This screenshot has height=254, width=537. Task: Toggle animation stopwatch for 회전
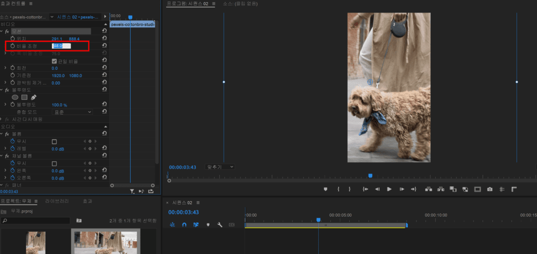[x=13, y=68]
